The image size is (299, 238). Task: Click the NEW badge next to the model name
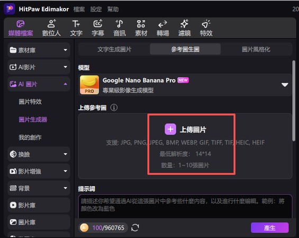point(183,80)
